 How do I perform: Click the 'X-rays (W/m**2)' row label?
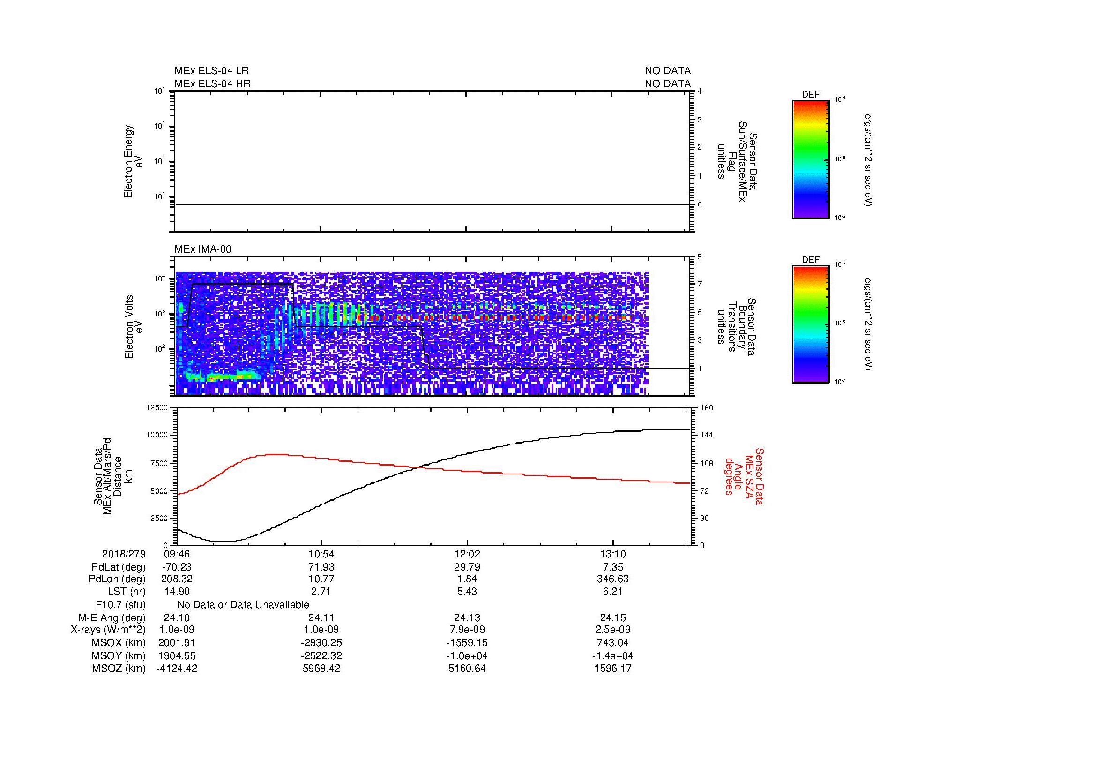click(x=108, y=630)
